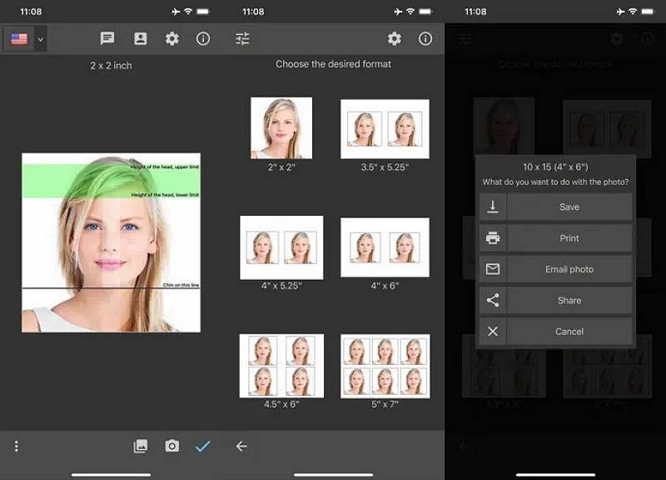Click the Email photo button
Viewport: 666px width, 480px height.
pyautogui.click(x=569, y=269)
